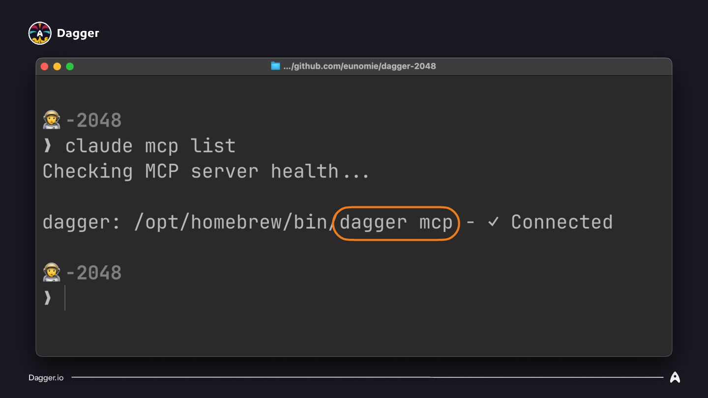The width and height of the screenshot is (708, 398).
Task: Click the dagger-2048 path in the title bar
Action: 359,66
